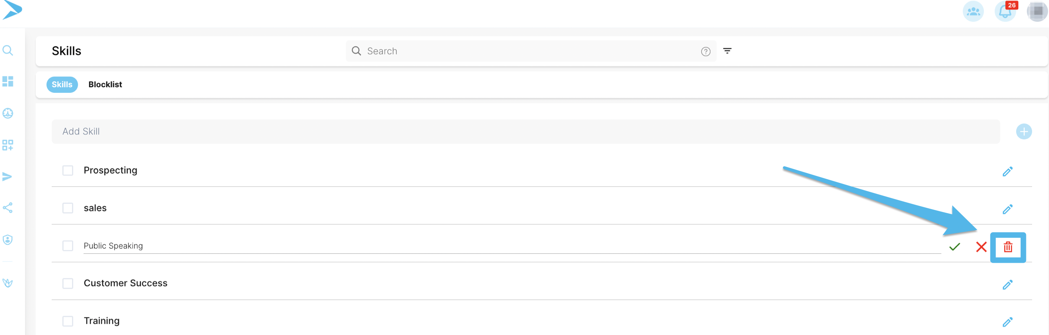Click the sidebar share icon
Screen dimensions: 1049x335
(8, 208)
